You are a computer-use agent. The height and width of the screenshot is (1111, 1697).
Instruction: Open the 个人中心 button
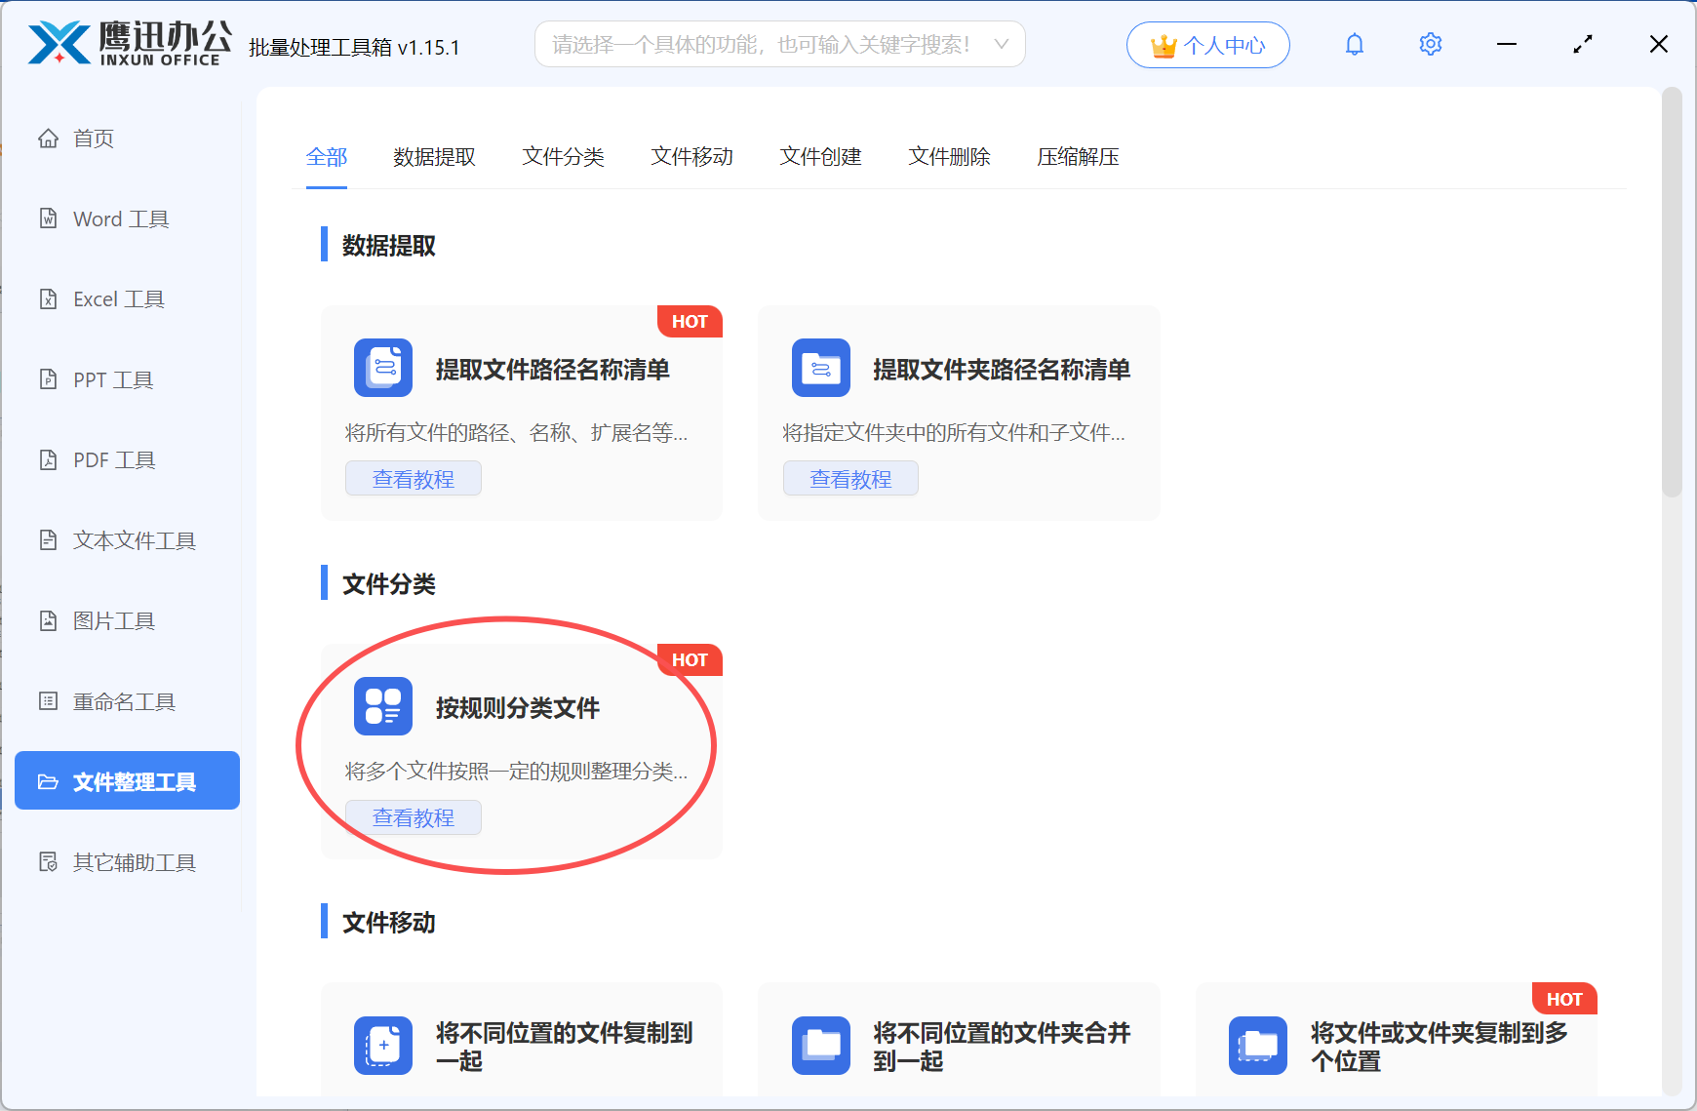point(1208,45)
